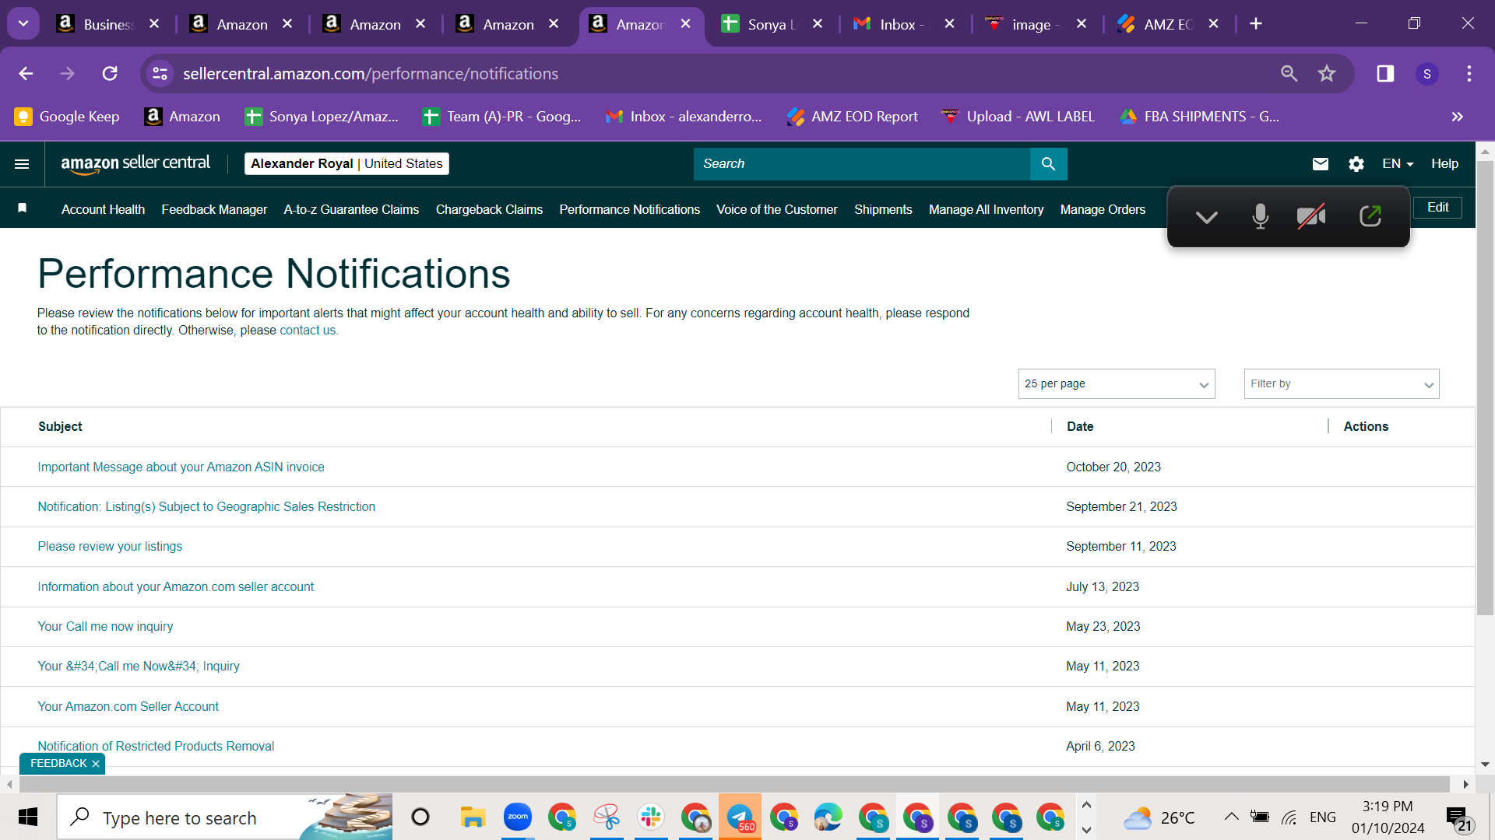Screen dimensions: 1495x840
Task: Bookmark this page with the star icon
Action: click(1327, 73)
